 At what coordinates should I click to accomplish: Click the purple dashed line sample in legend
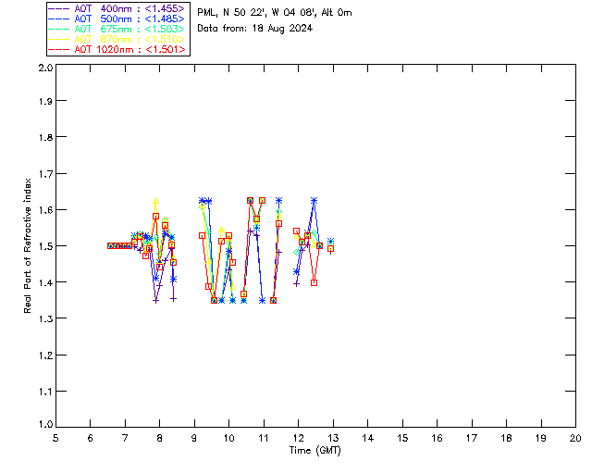59,8
